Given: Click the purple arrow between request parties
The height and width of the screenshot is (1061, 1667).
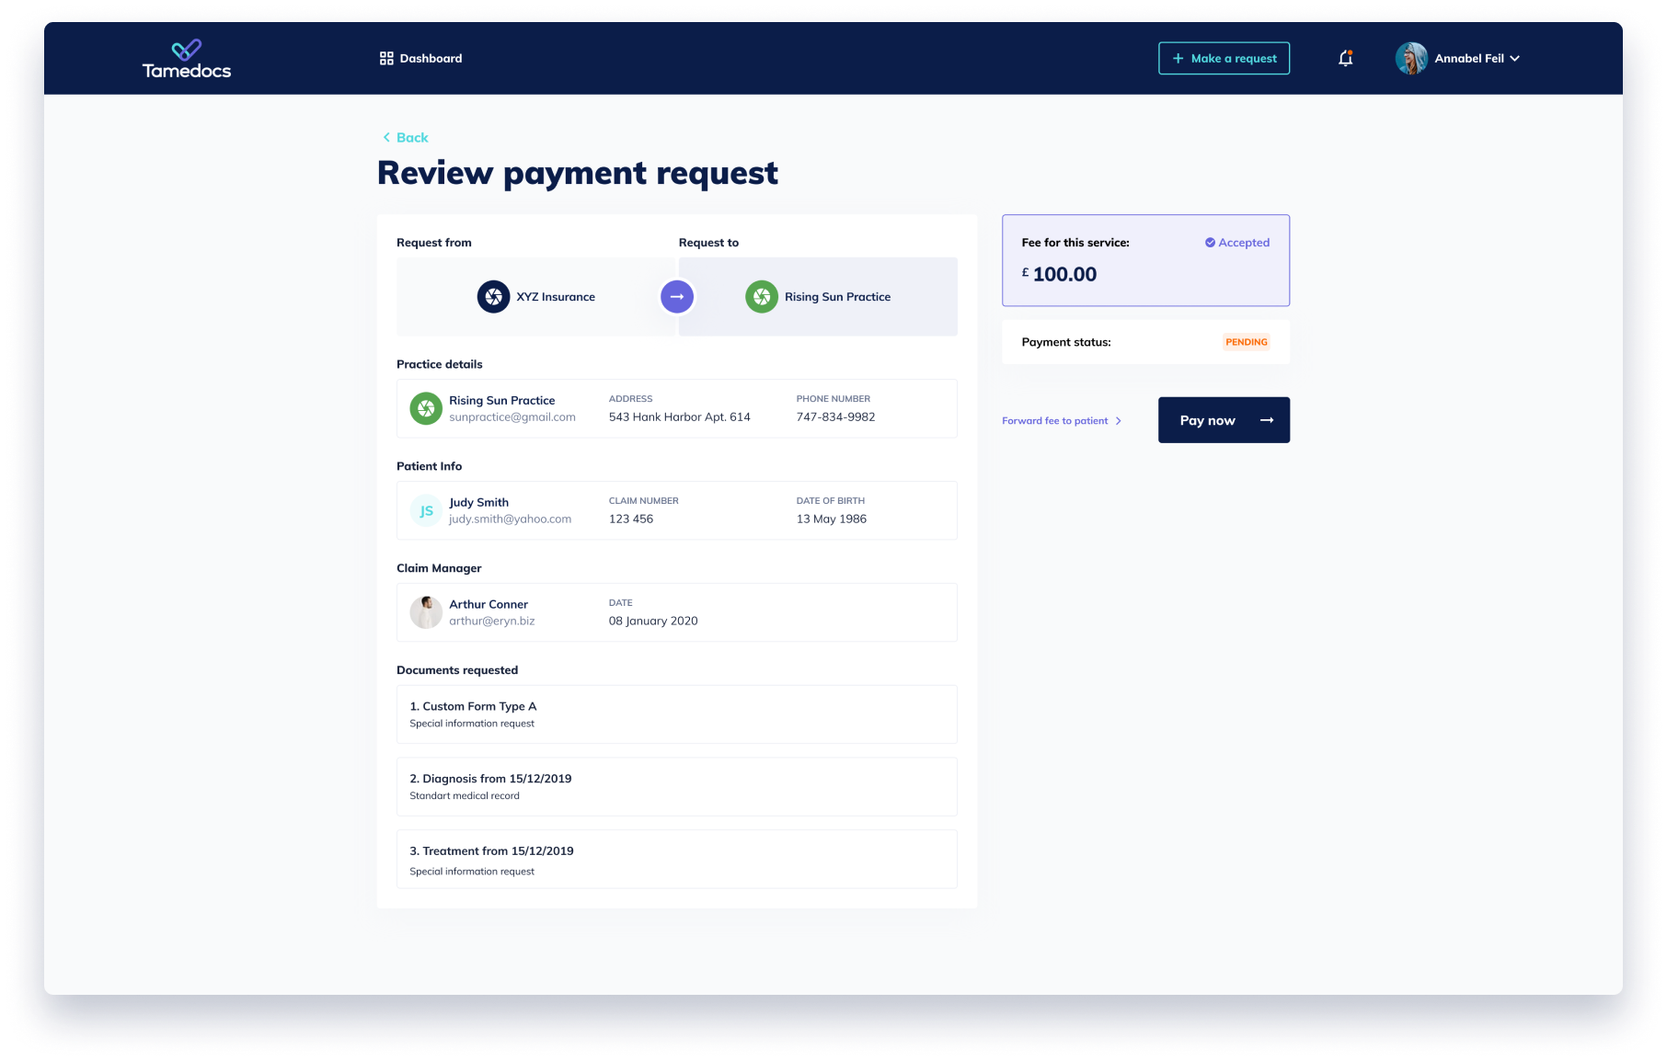Looking at the screenshot, I should tap(677, 297).
